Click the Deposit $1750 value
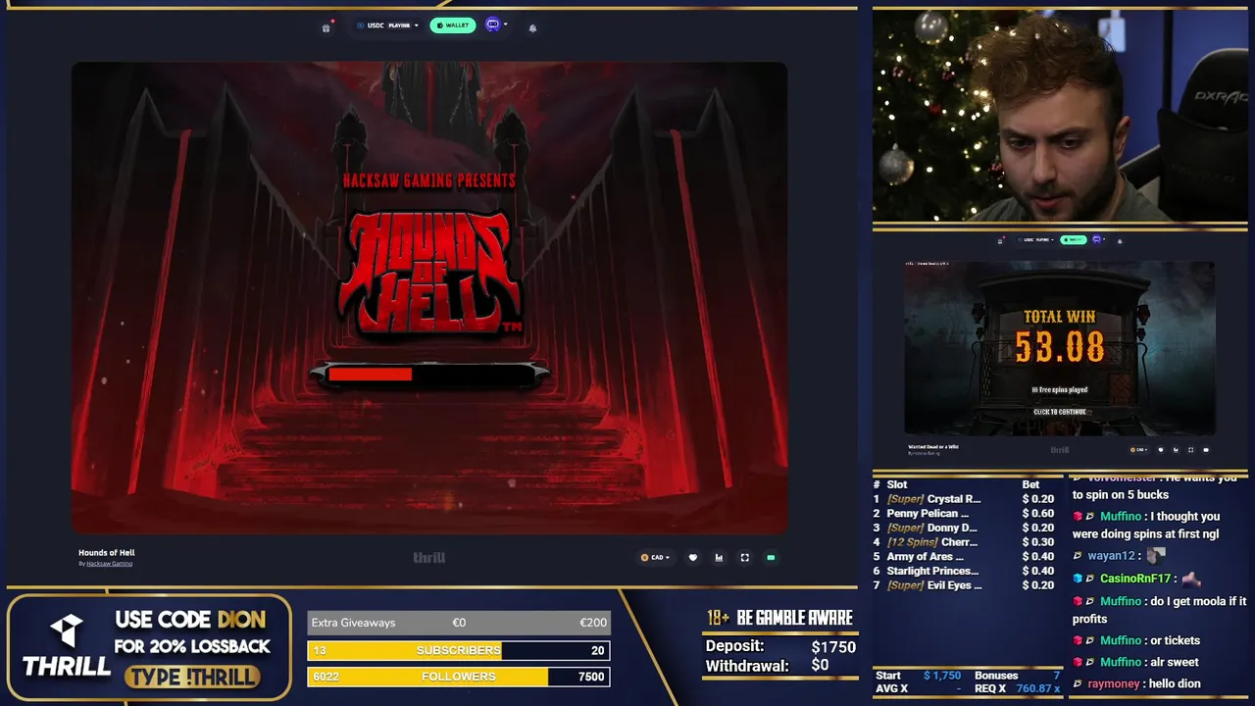This screenshot has height=706, width=1255. pyautogui.click(x=833, y=647)
